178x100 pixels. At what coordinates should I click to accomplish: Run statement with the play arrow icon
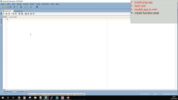pyautogui.click(x=4, y=14)
